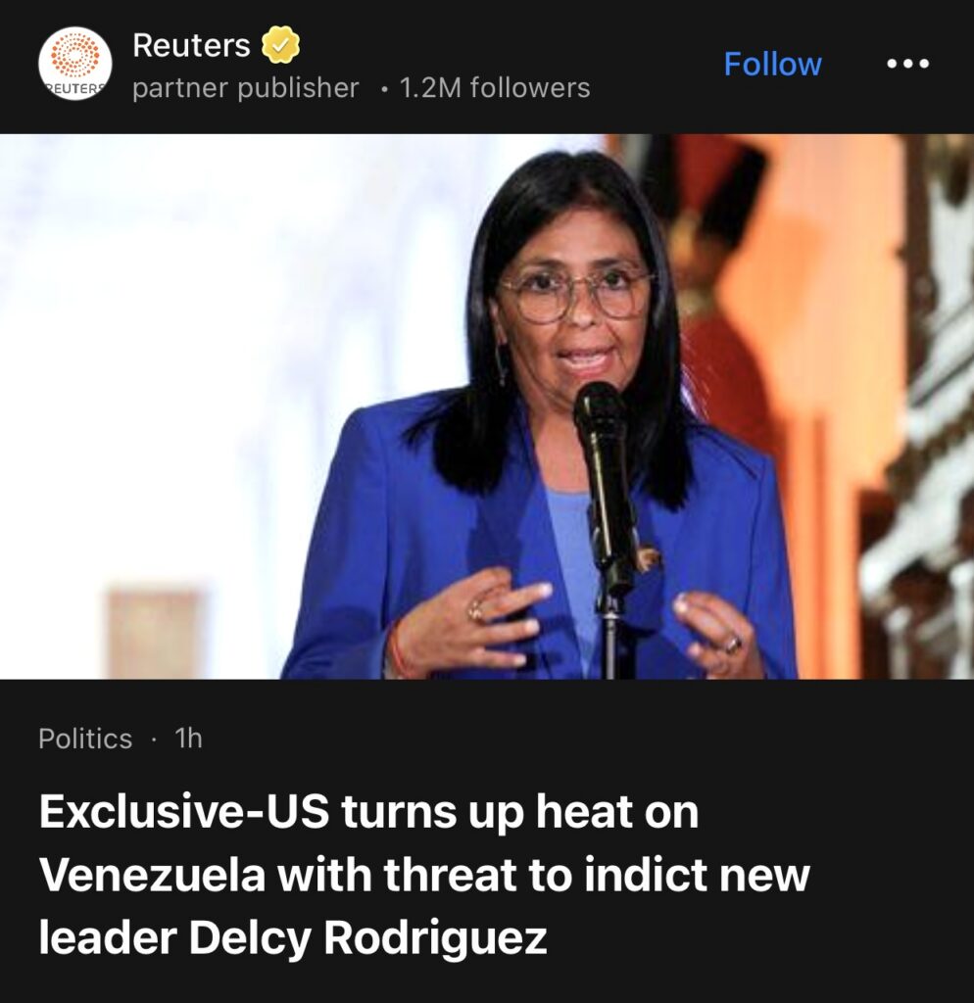This screenshot has height=1003, width=974.
Task: Click the blurred white background of the photo
Action: pos(192,320)
